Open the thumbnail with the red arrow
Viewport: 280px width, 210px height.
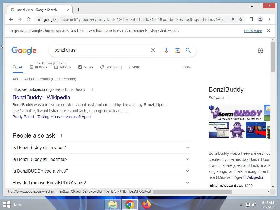tap(256, 130)
